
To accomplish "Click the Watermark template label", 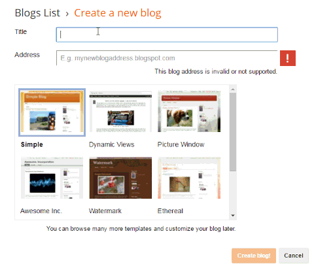I will point(105,211).
